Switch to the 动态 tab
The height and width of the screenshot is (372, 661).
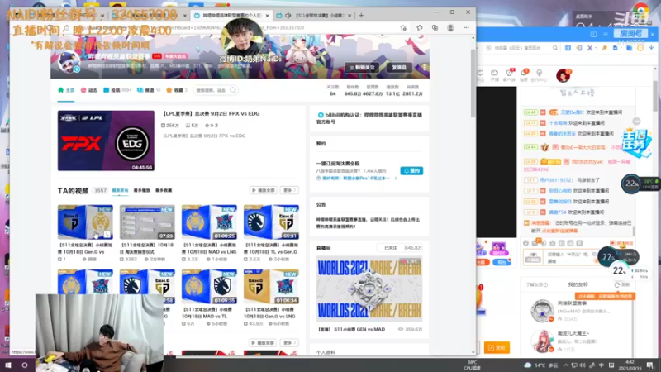[x=89, y=90]
